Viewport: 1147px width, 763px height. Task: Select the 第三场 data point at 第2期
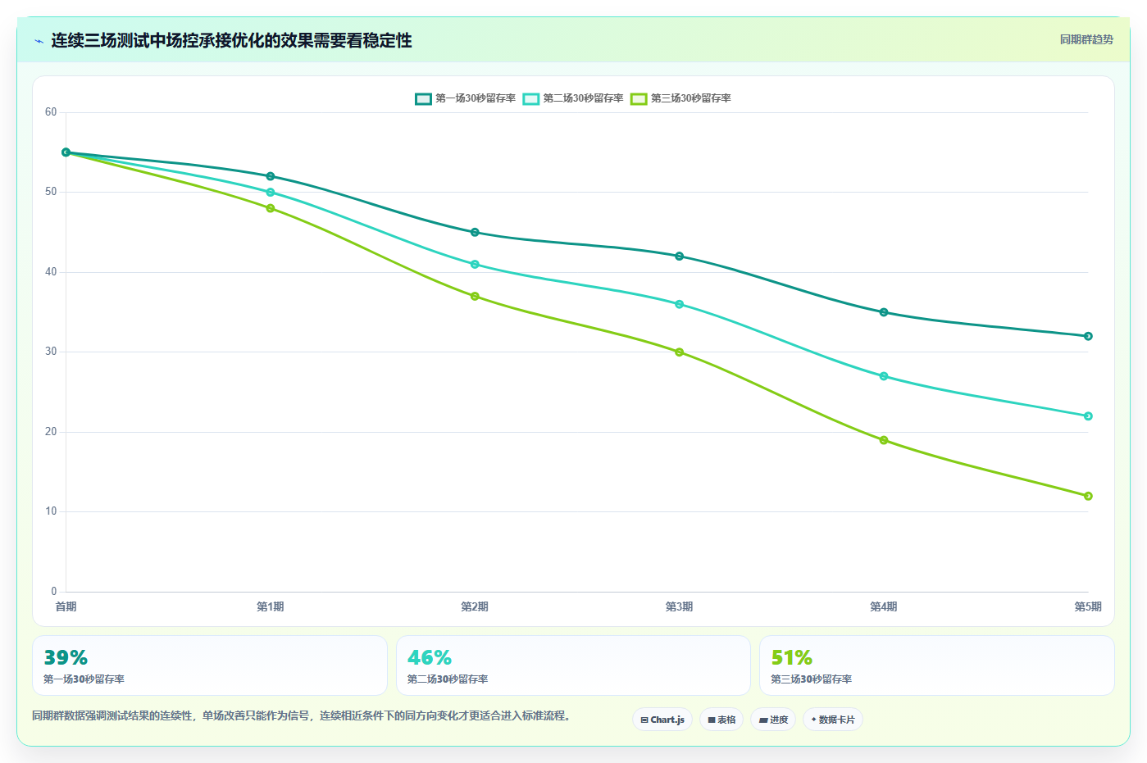coord(475,296)
